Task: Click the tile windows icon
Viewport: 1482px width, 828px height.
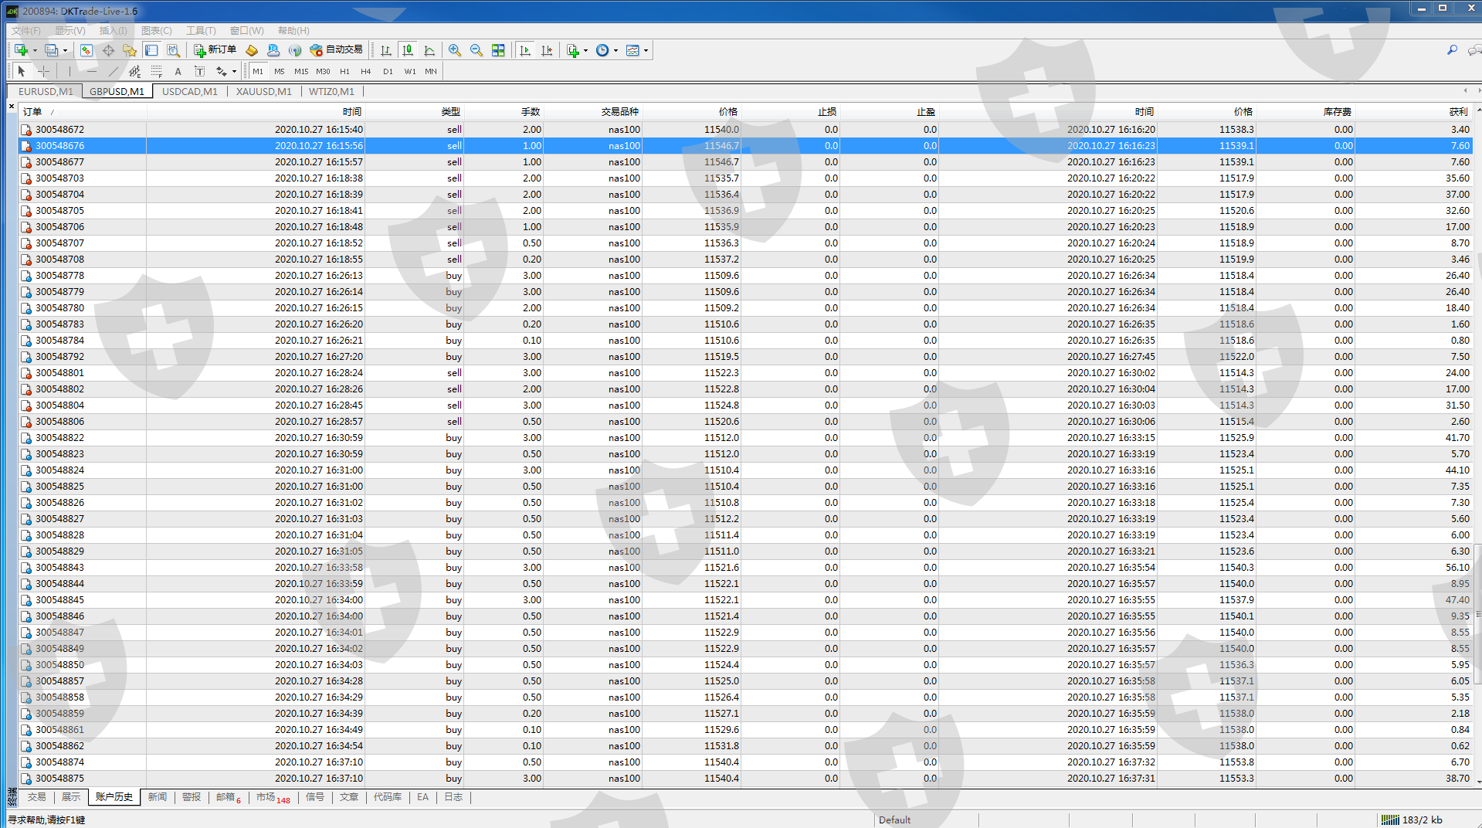Action: point(498,50)
